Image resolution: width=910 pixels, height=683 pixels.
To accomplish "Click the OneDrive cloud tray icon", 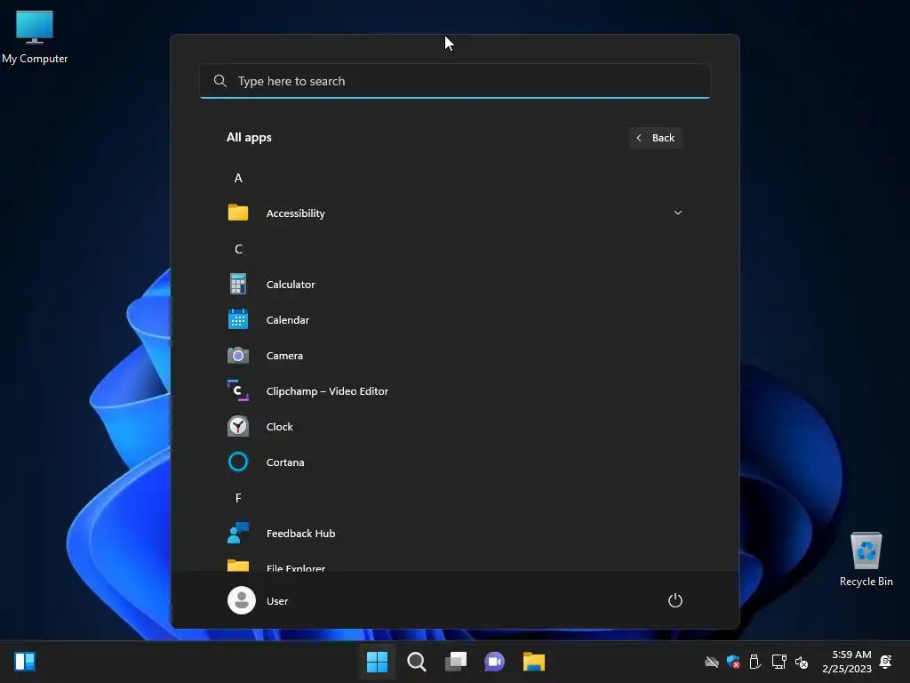I will click(x=712, y=662).
